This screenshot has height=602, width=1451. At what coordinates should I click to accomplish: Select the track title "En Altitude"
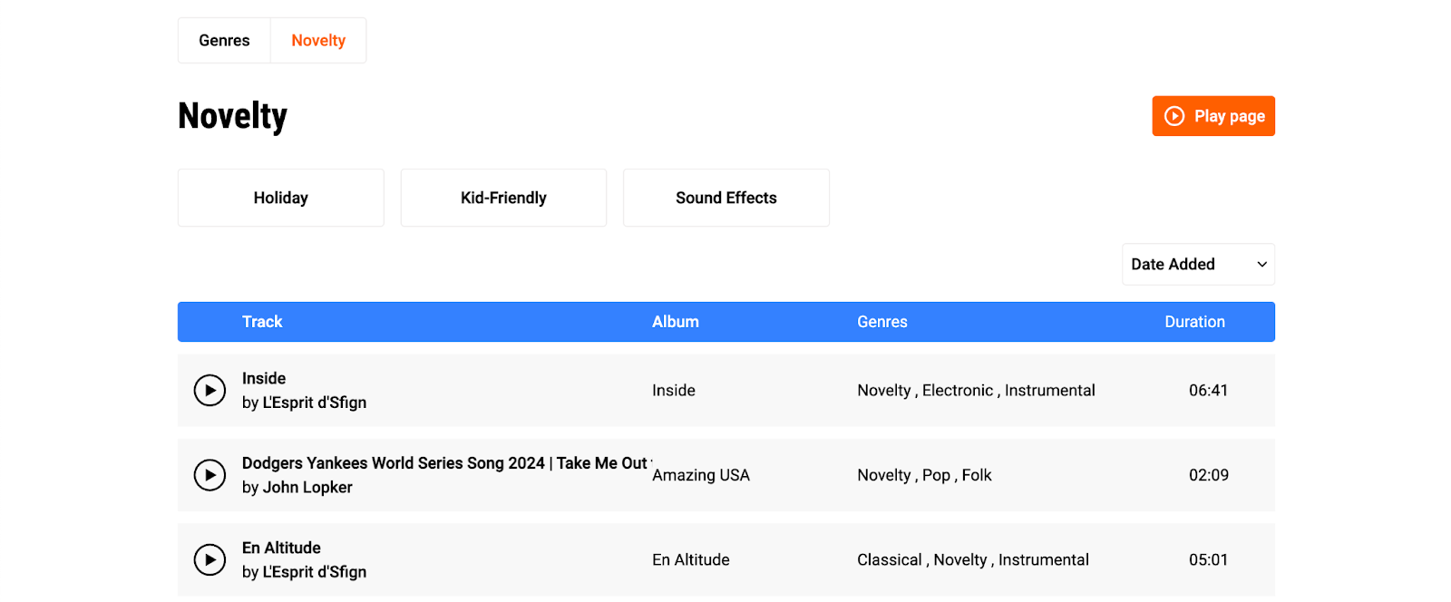(281, 548)
